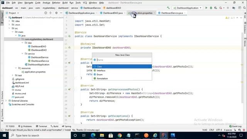The image size is (247, 139).
Task: Click the Name field in New Java Class
Action: (x=122, y=60)
